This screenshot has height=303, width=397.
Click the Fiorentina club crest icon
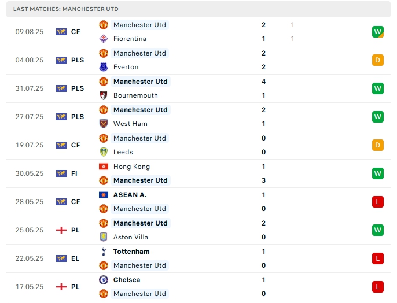tap(104, 39)
